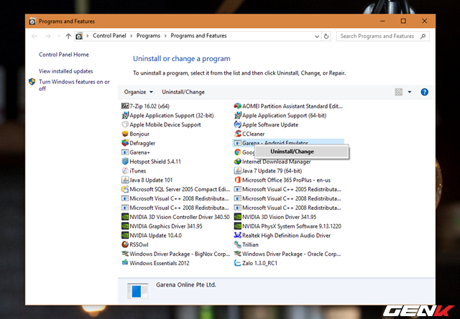This screenshot has height=319, width=460.
Task: Open the recent locations dropdown arrow
Action: [59, 36]
